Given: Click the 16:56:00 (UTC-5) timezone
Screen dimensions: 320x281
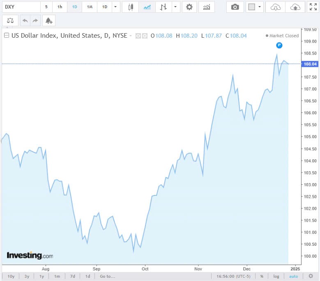Looking at the screenshot, I should pos(233,276).
